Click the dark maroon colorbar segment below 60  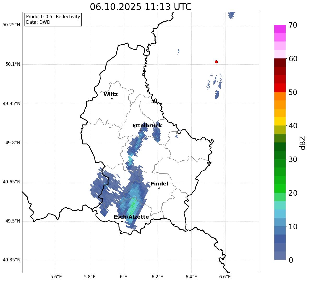pos(280,63)
